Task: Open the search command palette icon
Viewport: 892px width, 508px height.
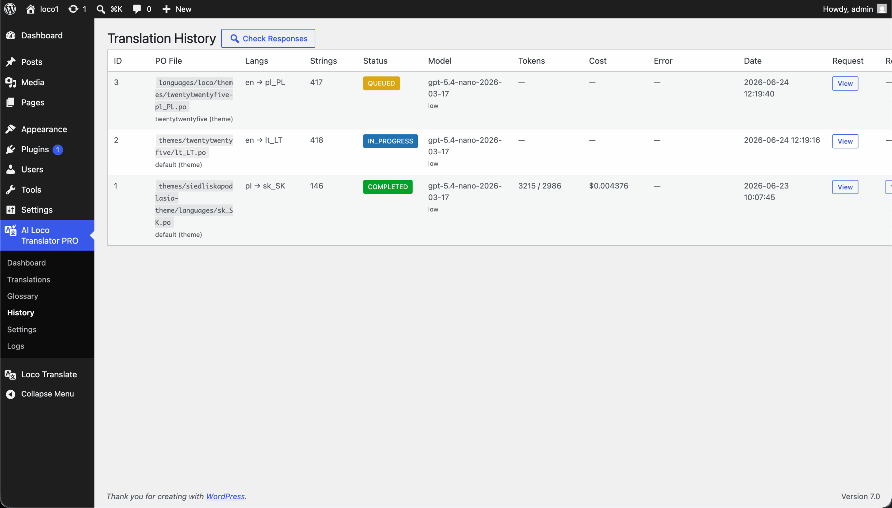Action: coord(101,9)
